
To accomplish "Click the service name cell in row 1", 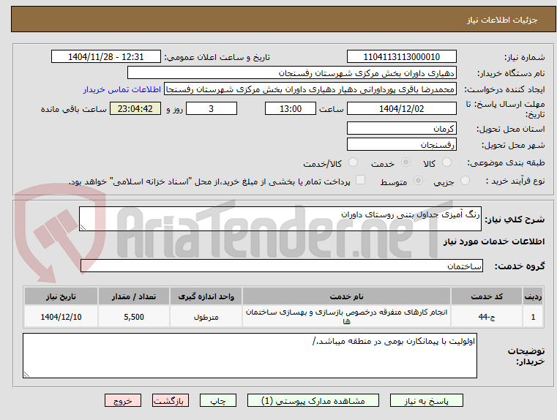I will 346,317.
